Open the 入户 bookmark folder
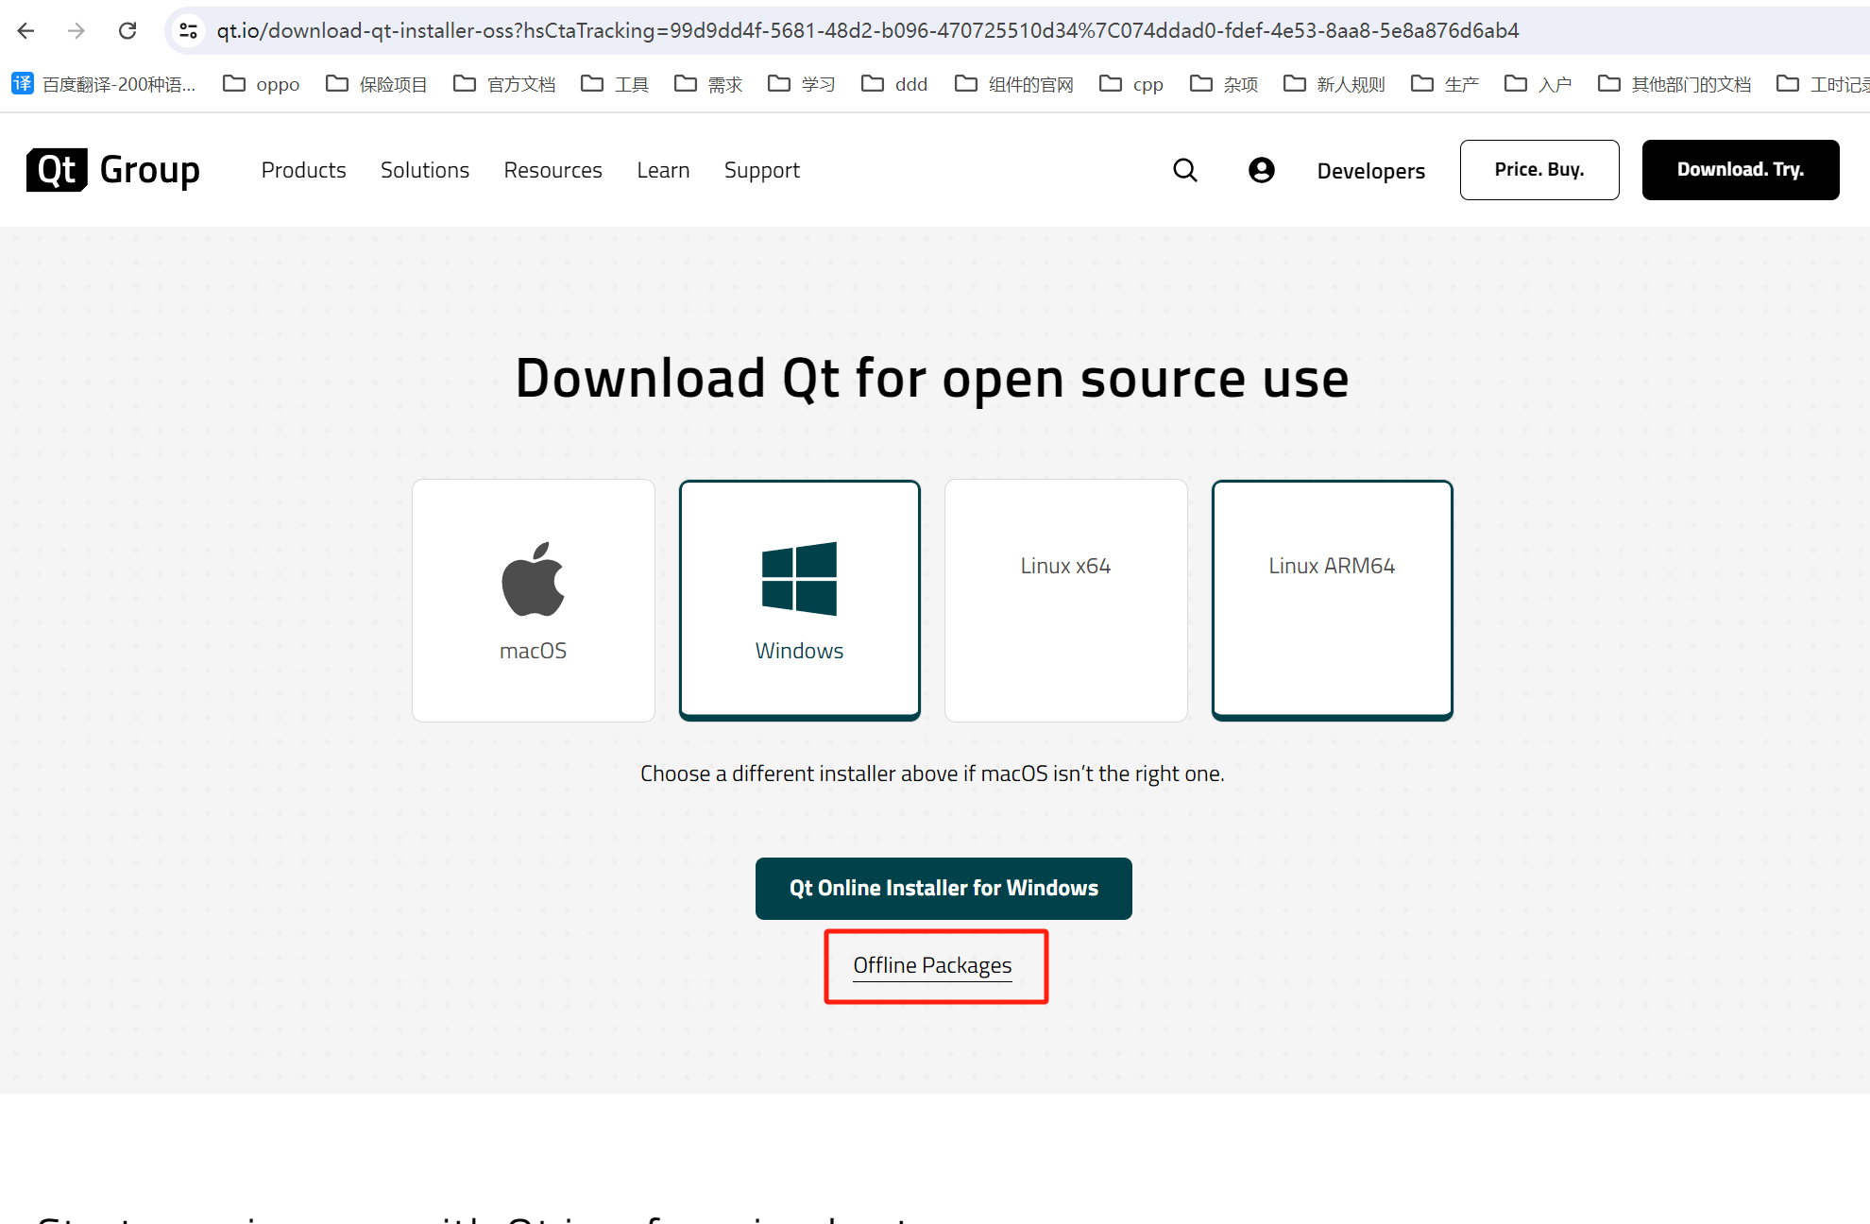This screenshot has height=1224, width=1870. point(1538,84)
